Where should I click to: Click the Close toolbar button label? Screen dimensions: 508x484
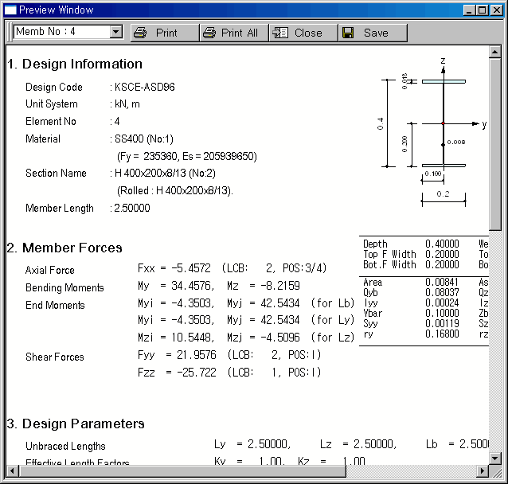308,33
